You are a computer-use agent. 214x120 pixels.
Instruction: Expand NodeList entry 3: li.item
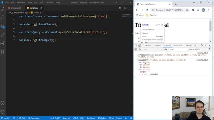(x=139, y=69)
